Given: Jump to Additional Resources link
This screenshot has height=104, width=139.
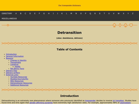Looking at the screenshot, I should click(x=19, y=85).
